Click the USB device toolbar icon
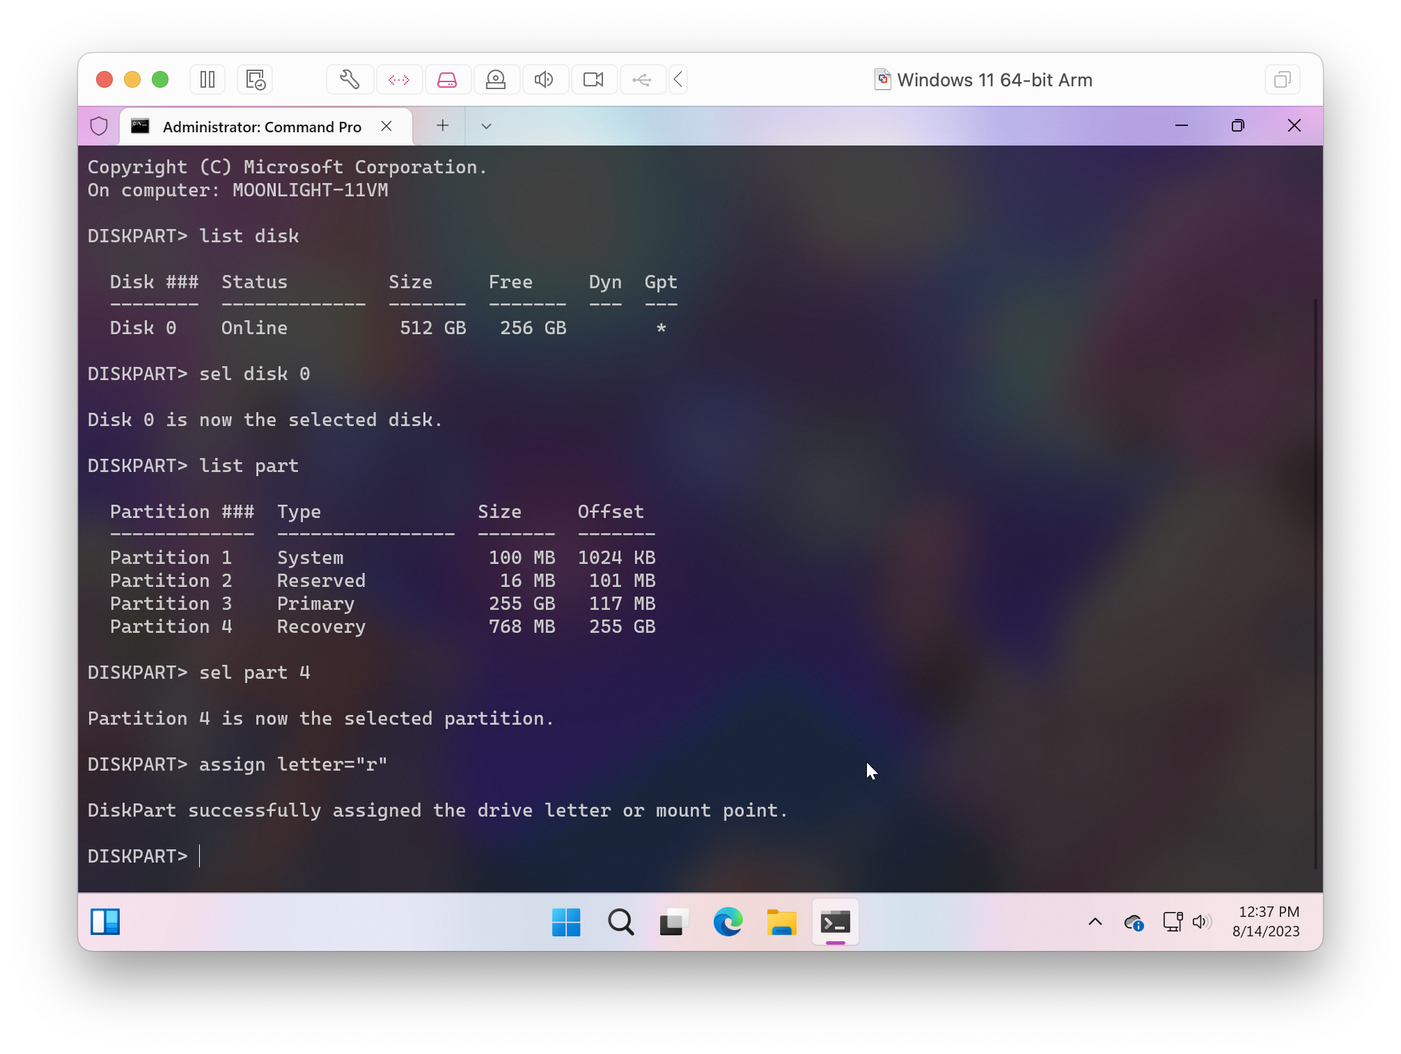Screen dimensions: 1401x1054 click(x=642, y=80)
